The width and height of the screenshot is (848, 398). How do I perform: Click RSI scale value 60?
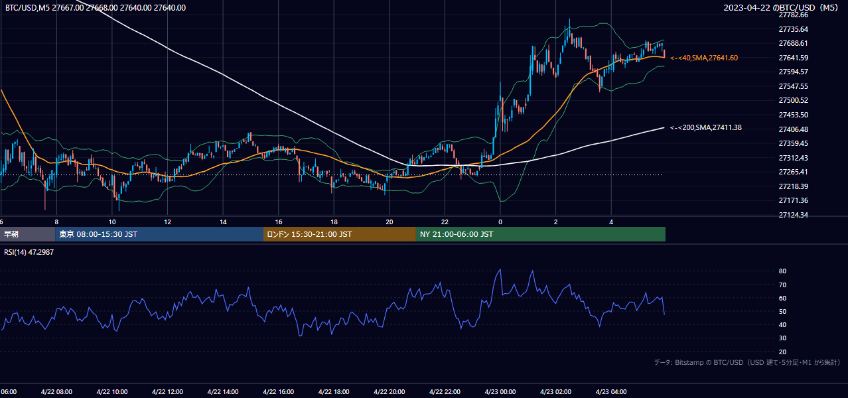click(782, 298)
